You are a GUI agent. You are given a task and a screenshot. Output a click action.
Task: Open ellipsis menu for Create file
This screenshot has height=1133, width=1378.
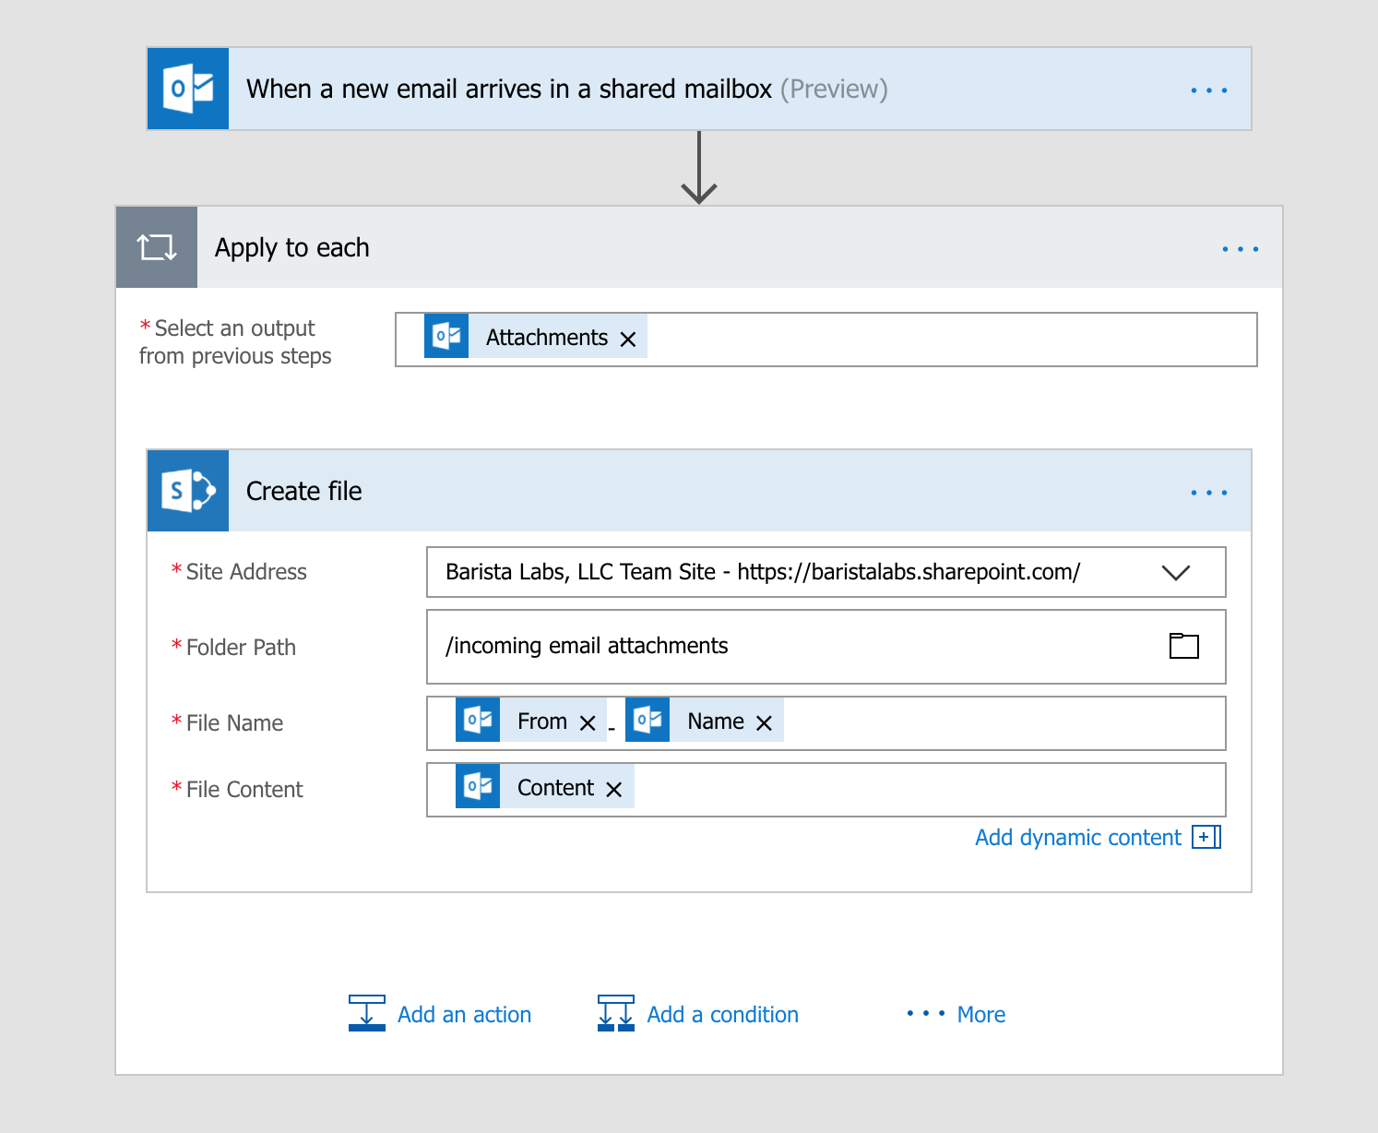(x=1208, y=493)
